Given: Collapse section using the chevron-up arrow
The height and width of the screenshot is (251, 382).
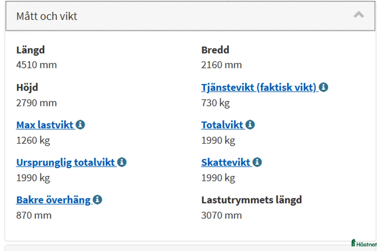Looking at the screenshot, I should (x=359, y=15).
